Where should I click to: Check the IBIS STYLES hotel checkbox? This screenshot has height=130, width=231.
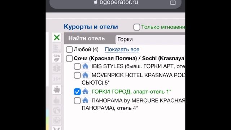77,66
